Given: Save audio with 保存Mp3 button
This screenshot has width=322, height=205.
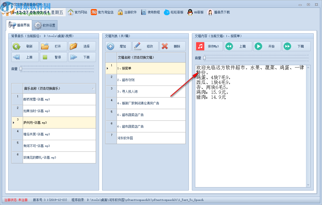Looking at the screenshot, I should (x=209, y=46).
